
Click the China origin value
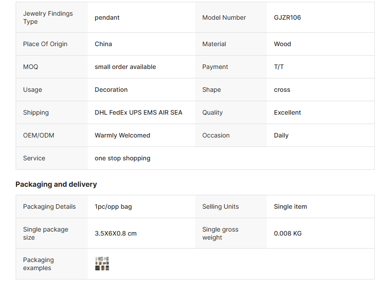(103, 44)
